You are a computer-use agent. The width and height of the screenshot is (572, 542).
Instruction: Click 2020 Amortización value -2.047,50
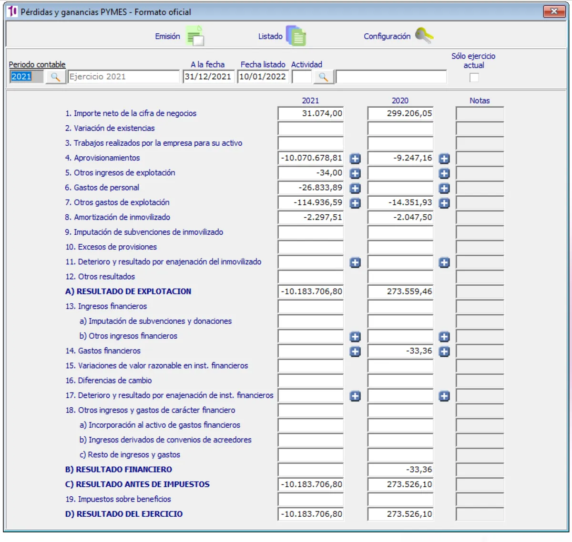click(400, 217)
